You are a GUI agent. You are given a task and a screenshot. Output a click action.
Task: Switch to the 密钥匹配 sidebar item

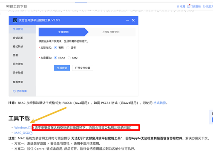(22, 38)
